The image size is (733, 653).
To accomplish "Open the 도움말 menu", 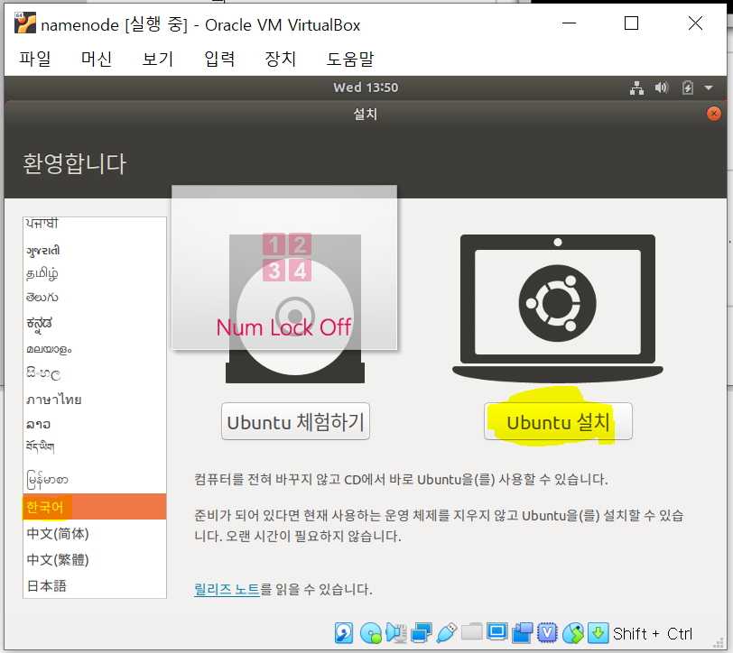I will click(350, 60).
